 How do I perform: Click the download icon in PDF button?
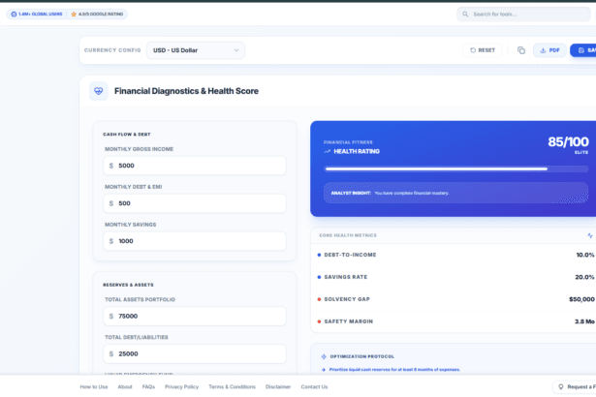point(543,50)
